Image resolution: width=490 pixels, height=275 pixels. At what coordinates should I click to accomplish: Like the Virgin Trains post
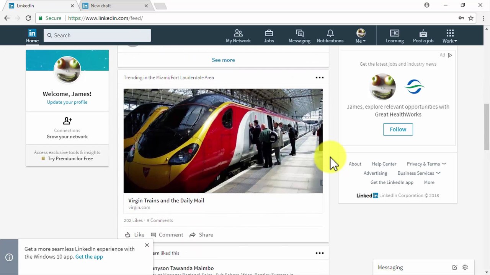point(135,235)
